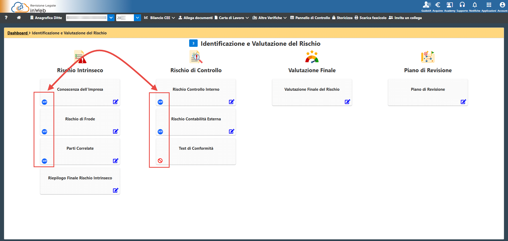This screenshot has height=241, width=508.
Task: Click the Valutazione Finale heading
Action: [312, 70]
